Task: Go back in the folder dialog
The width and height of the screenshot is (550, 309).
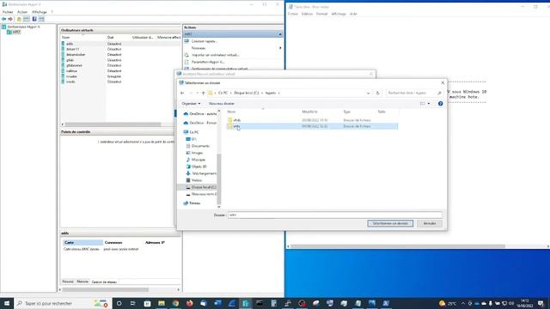Action: 182,94
